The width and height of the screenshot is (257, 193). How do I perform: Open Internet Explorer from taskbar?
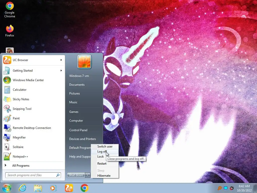click(22, 188)
